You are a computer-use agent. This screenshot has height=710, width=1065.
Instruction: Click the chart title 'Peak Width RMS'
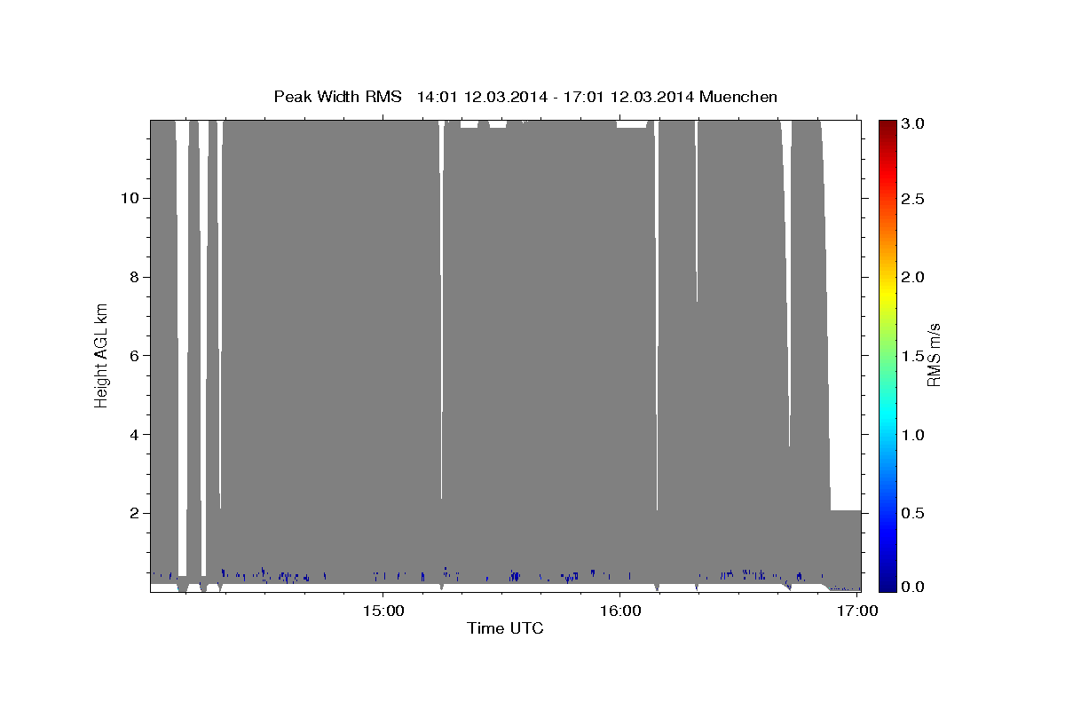pyautogui.click(x=337, y=97)
